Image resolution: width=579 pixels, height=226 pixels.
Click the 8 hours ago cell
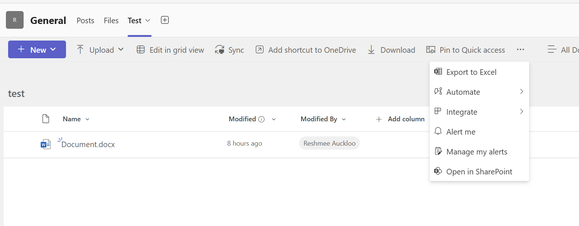[x=245, y=143]
